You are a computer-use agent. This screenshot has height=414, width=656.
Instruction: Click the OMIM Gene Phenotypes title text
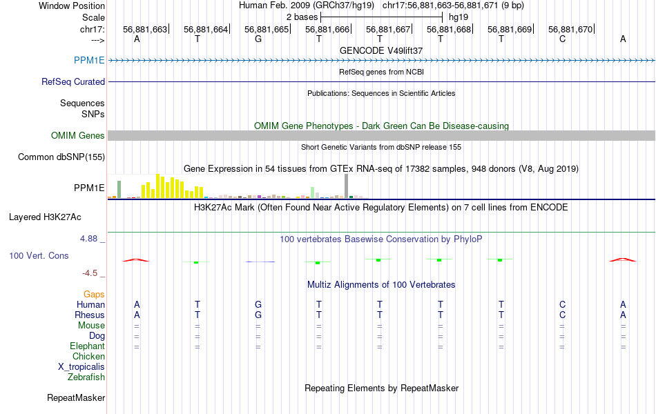(382, 126)
